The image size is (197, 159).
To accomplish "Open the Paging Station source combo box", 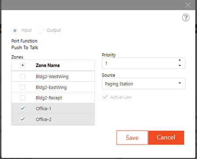I will 144,84.
